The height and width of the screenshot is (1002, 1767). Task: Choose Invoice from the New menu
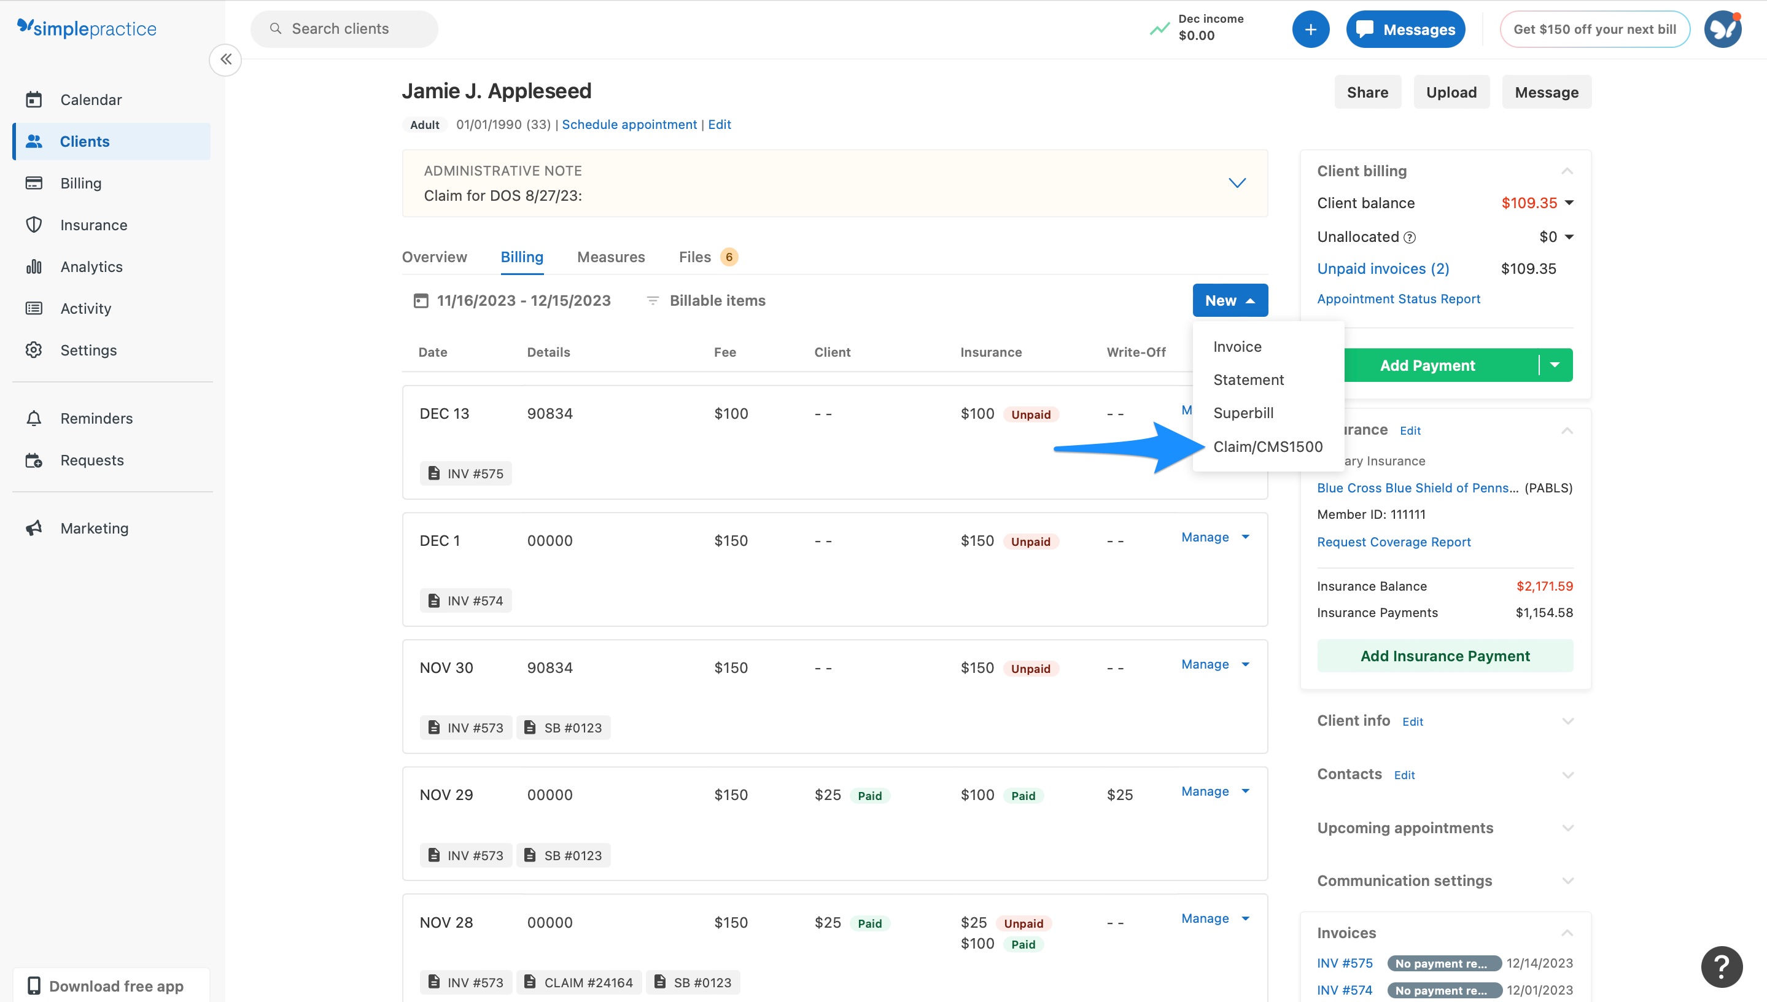(1268, 347)
